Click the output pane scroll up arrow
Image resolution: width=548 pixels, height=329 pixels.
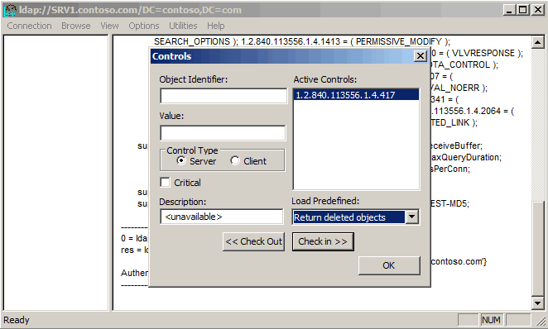(x=537, y=42)
